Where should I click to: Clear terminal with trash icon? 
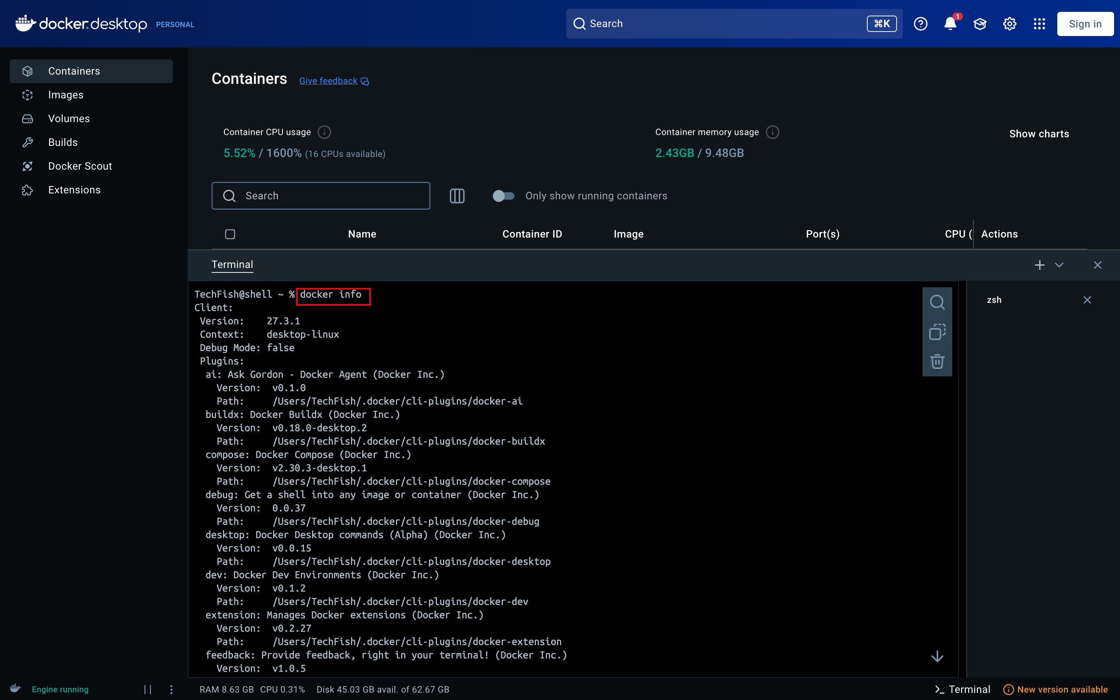[x=937, y=361]
